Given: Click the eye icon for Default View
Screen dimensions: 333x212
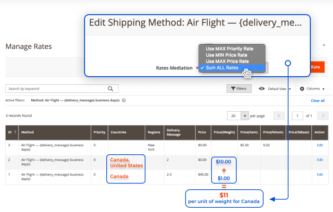Looking at the screenshot, I should coord(262,88).
